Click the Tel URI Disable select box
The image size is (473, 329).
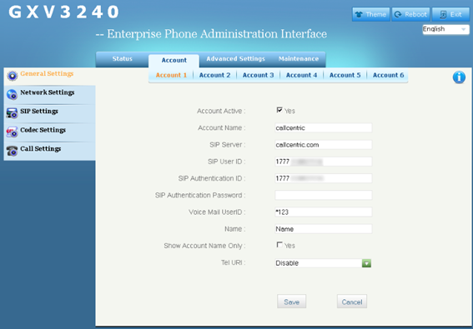tap(323, 263)
